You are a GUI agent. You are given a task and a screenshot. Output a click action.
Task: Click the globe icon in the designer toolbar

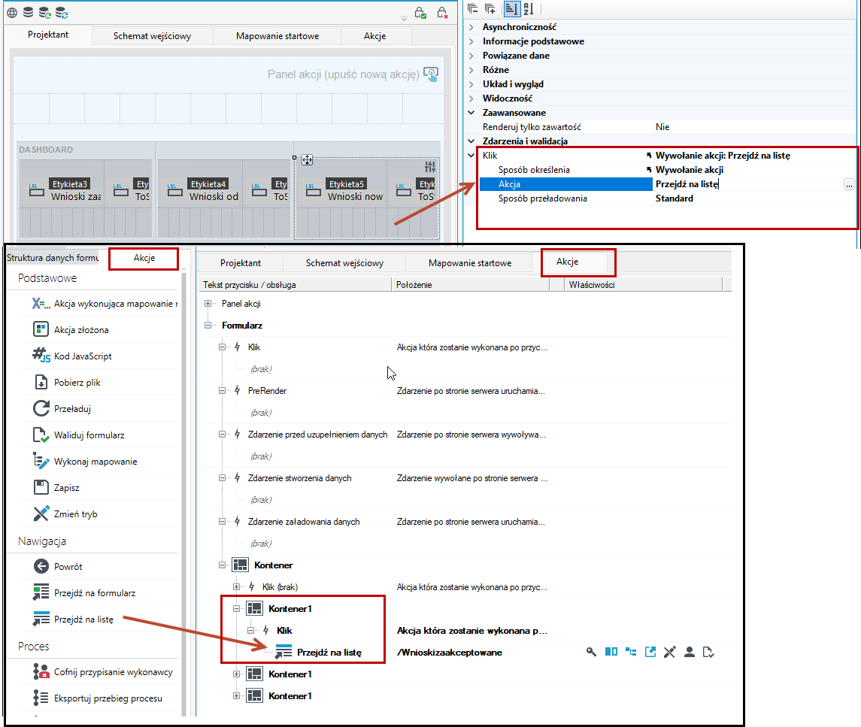[11, 13]
